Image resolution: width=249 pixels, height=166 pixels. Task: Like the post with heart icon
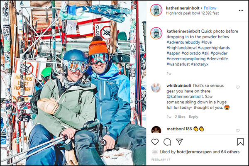(155, 142)
